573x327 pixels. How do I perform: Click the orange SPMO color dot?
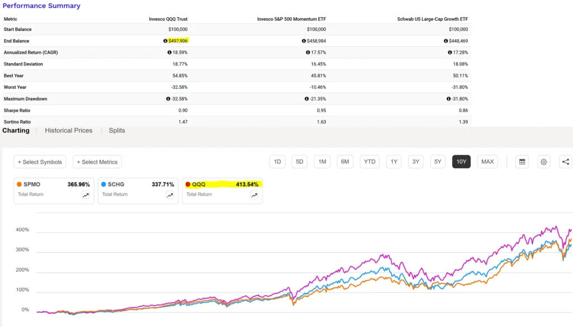pos(20,184)
